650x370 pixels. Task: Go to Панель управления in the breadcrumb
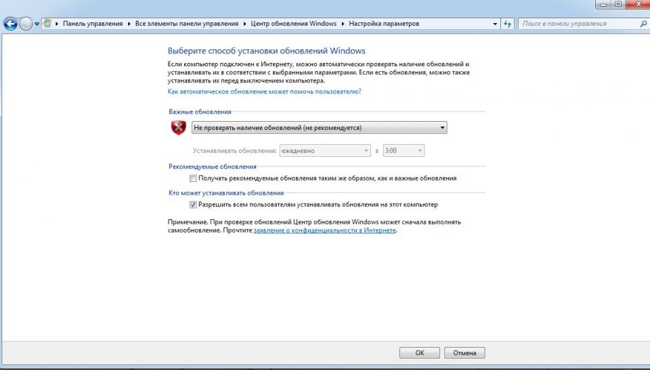point(93,24)
